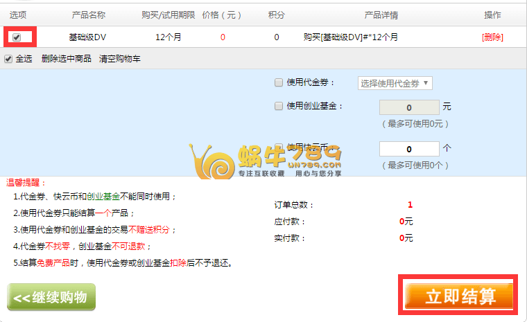Focus the 快云币 quantity input box
Screen dimensions: 527x322
(409, 149)
